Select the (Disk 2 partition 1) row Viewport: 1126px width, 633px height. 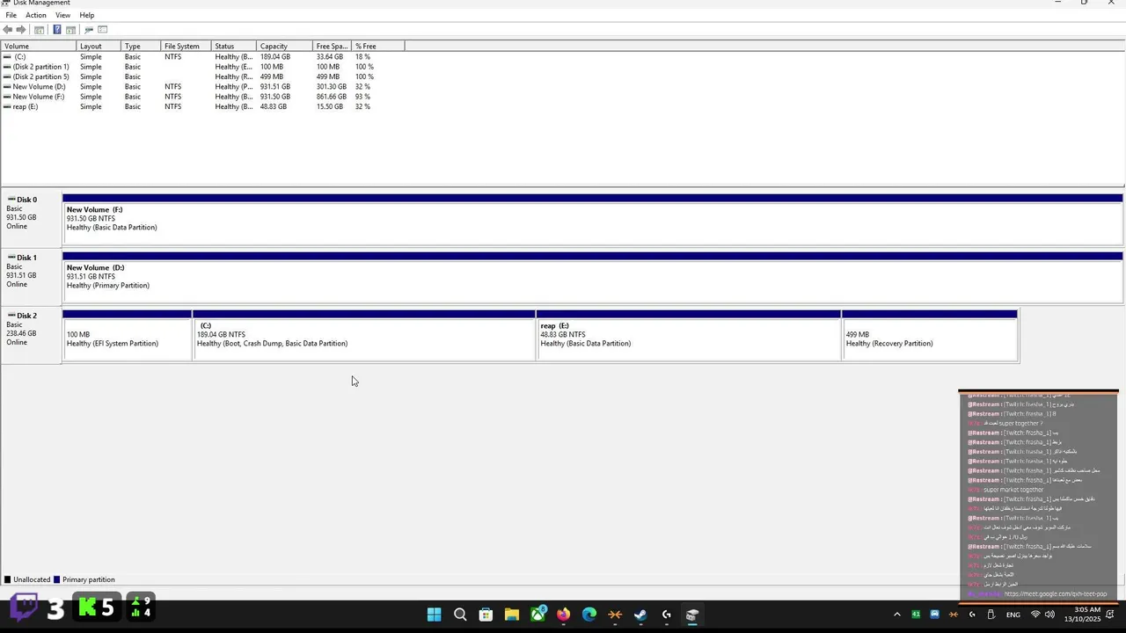(202, 67)
